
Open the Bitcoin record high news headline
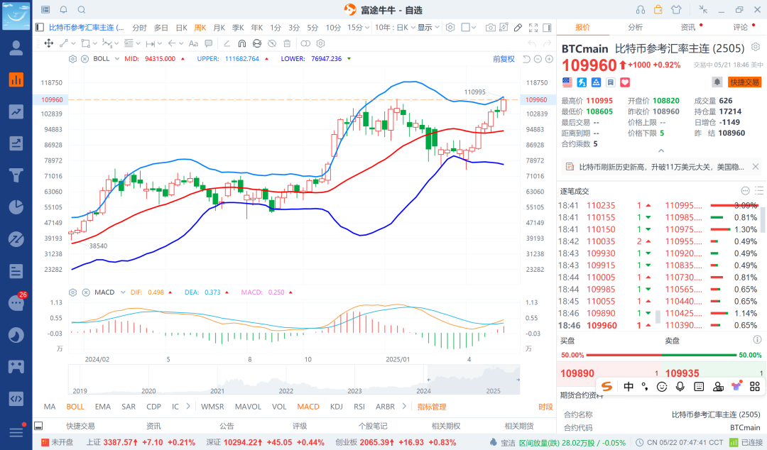(x=661, y=167)
